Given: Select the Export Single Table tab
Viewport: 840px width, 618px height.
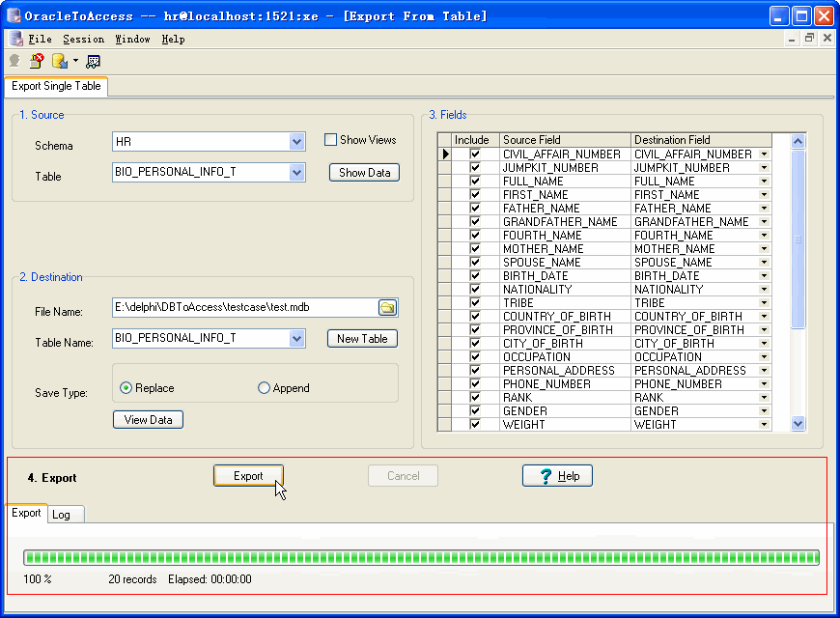Looking at the screenshot, I should (56, 86).
